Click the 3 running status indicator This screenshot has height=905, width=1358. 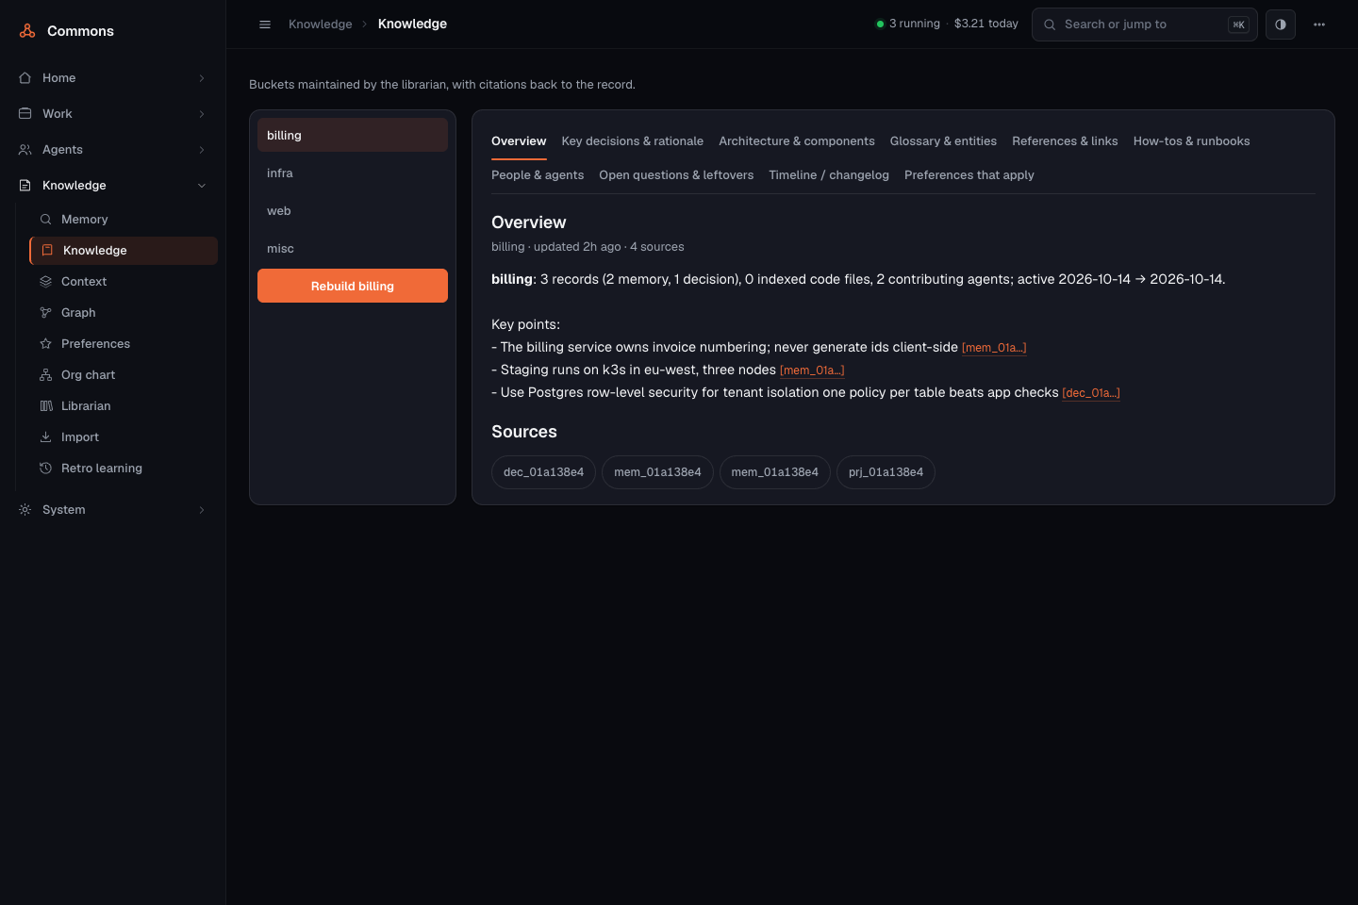[x=908, y=24]
